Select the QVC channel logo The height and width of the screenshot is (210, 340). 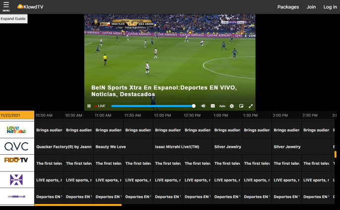[17, 147]
